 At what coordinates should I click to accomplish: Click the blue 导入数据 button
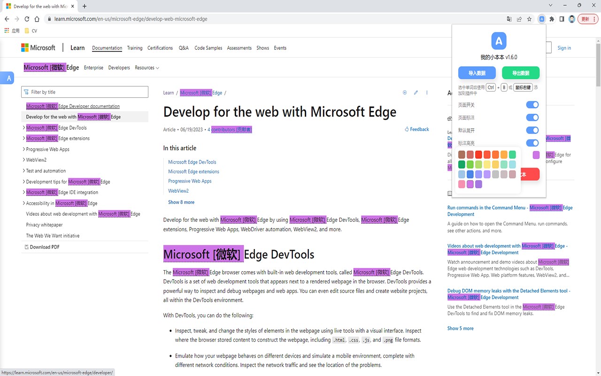477,73
